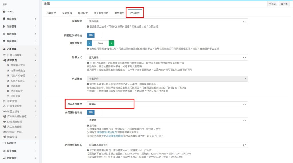
Task: Open the 結帳模式 dropdown
Action: pos(166,21)
